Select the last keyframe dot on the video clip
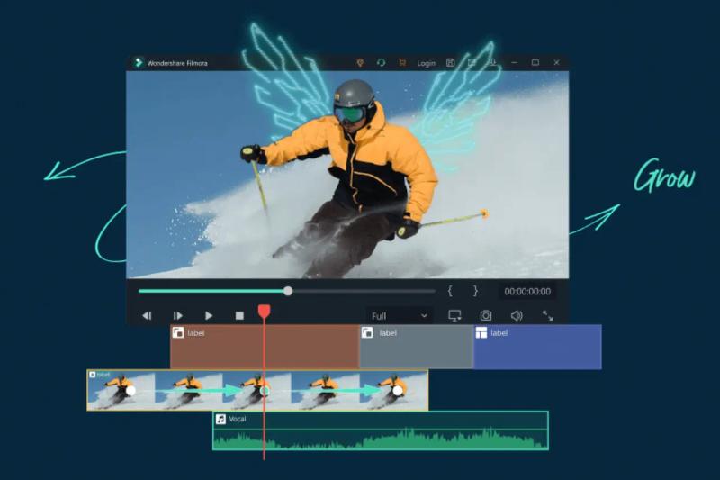This screenshot has height=480, width=720. coord(398,391)
